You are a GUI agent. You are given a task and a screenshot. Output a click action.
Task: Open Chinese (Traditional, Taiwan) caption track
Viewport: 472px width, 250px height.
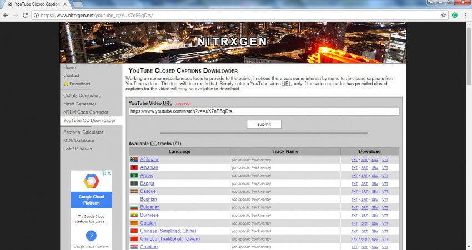click(x=170, y=239)
